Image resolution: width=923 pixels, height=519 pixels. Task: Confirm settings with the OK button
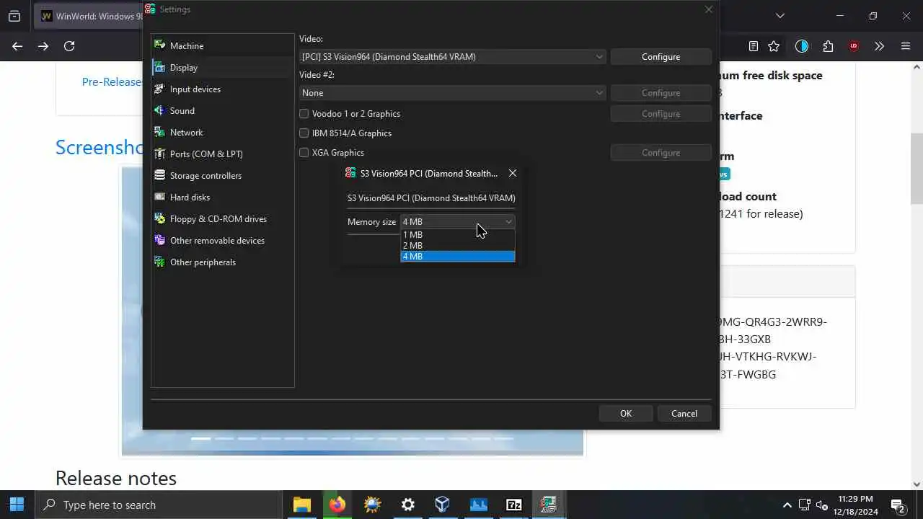point(626,413)
